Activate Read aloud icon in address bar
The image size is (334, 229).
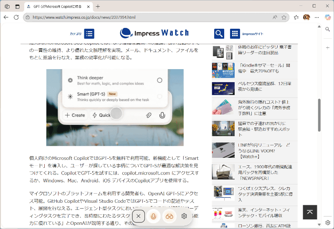(x=275, y=17)
